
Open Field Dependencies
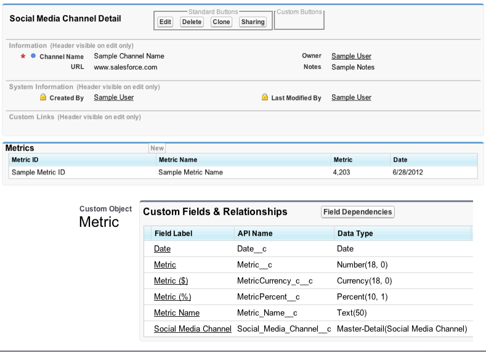[x=357, y=212]
